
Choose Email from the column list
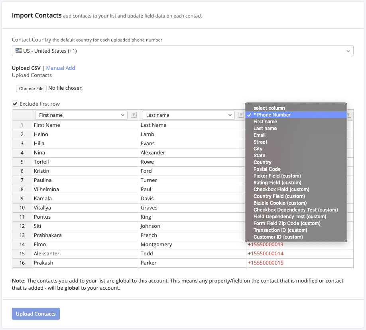(x=260, y=135)
